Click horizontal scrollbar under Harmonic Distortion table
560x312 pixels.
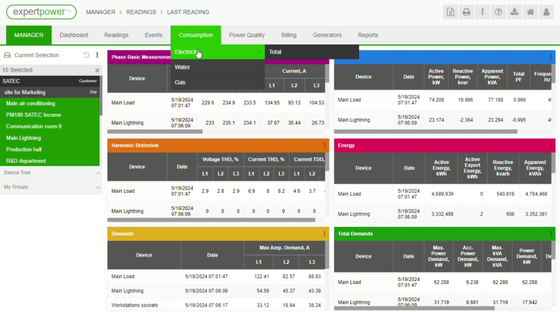click(211, 220)
